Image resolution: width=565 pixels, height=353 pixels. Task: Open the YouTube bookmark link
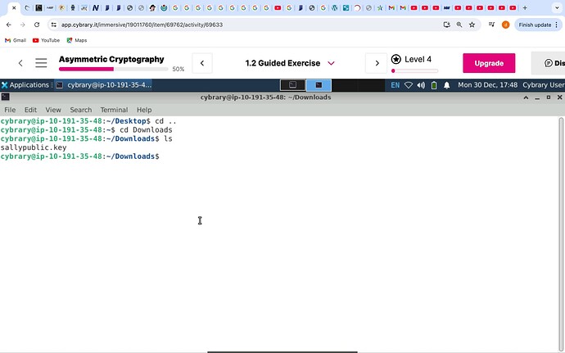tap(46, 40)
